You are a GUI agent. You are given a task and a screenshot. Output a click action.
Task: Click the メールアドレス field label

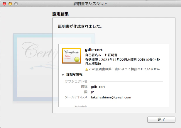point(76,97)
